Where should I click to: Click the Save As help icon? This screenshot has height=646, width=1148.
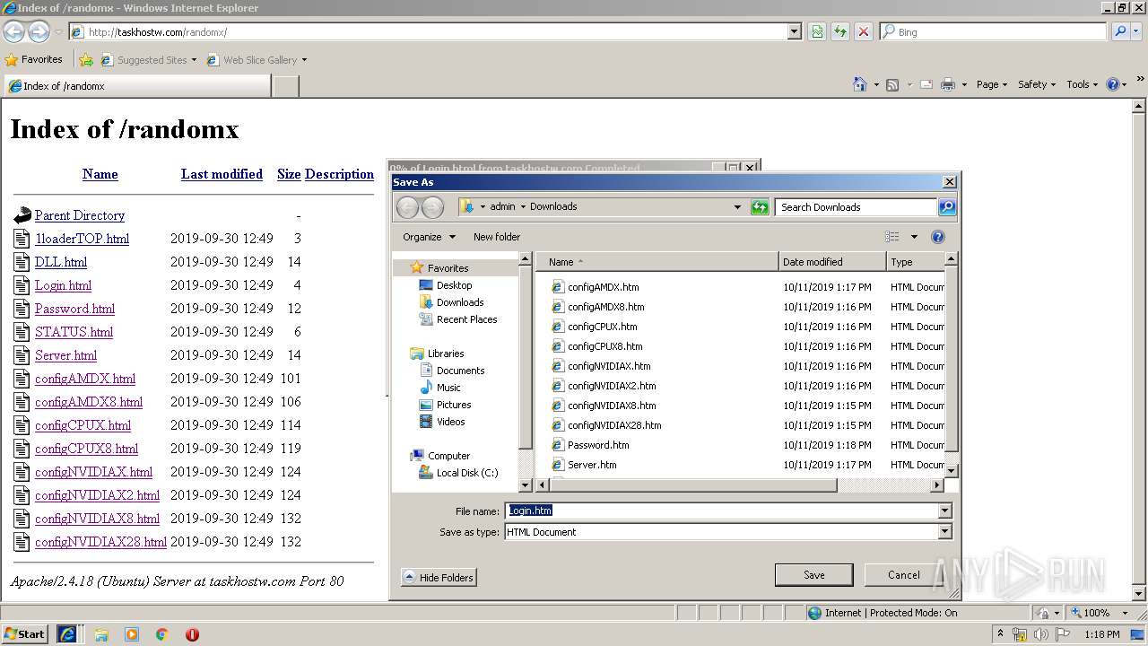tap(938, 237)
